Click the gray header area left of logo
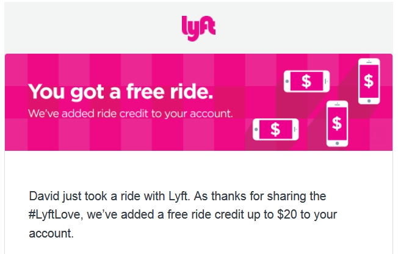Screen dimensions: 398x254 [x=92, y=26]
